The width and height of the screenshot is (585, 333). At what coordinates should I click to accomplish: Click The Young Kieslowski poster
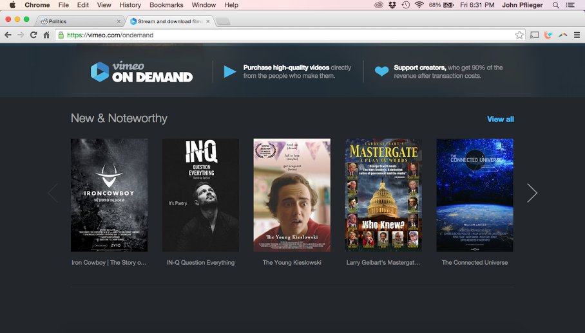(292, 195)
